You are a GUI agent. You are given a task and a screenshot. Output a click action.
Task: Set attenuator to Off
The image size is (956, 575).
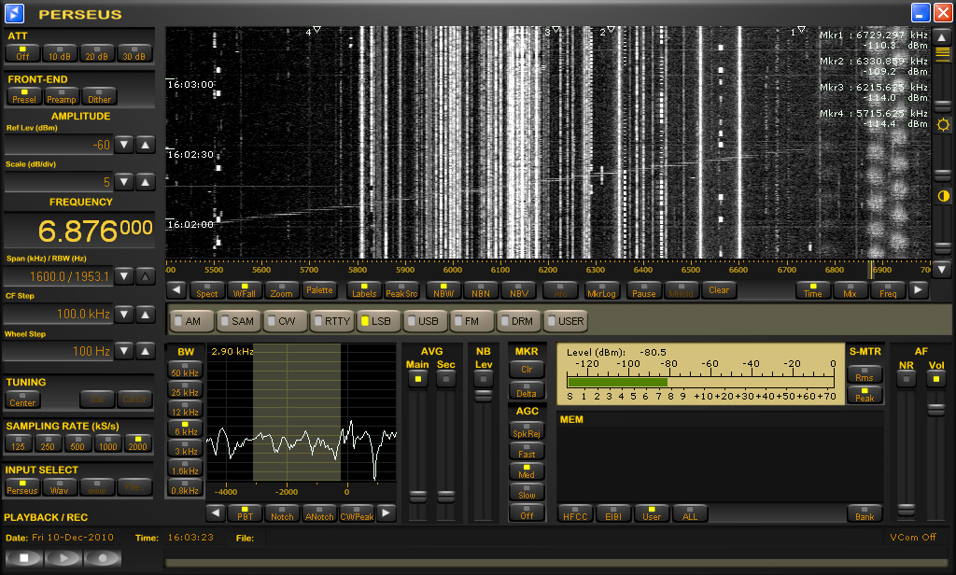tap(22, 53)
